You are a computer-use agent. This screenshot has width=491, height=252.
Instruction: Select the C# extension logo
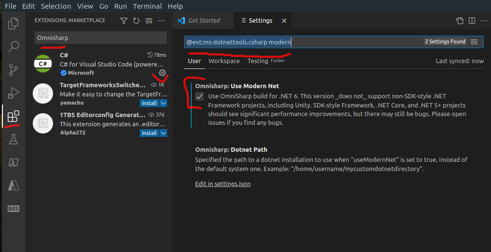click(43, 64)
